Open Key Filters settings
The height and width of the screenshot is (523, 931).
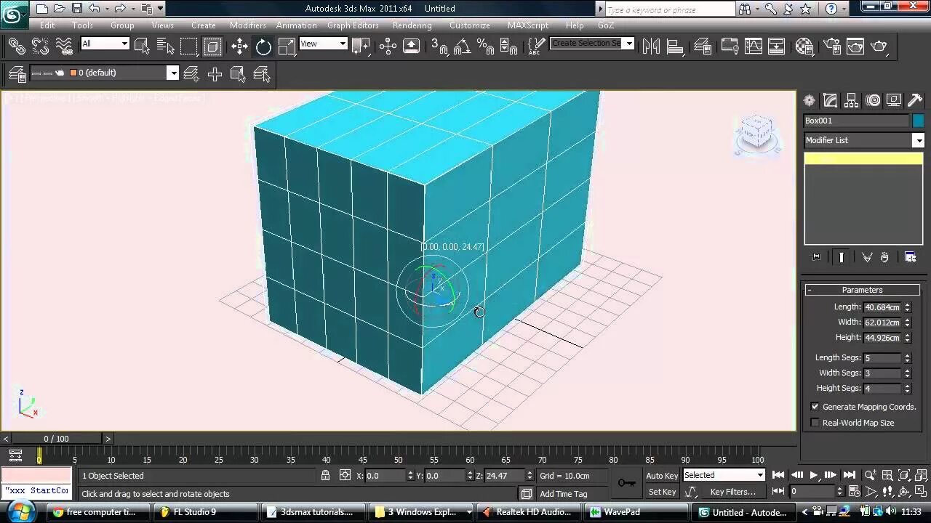coord(732,492)
